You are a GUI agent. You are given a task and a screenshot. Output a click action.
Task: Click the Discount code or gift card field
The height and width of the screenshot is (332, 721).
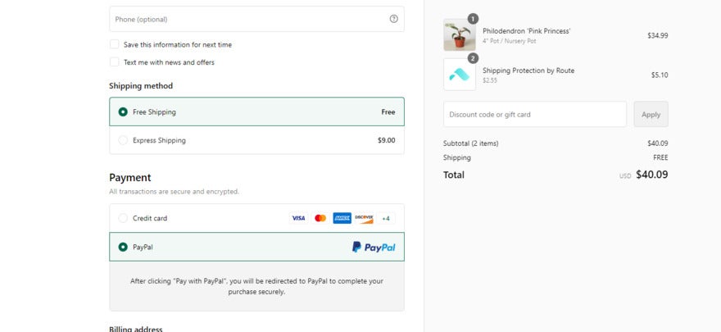[x=534, y=115]
